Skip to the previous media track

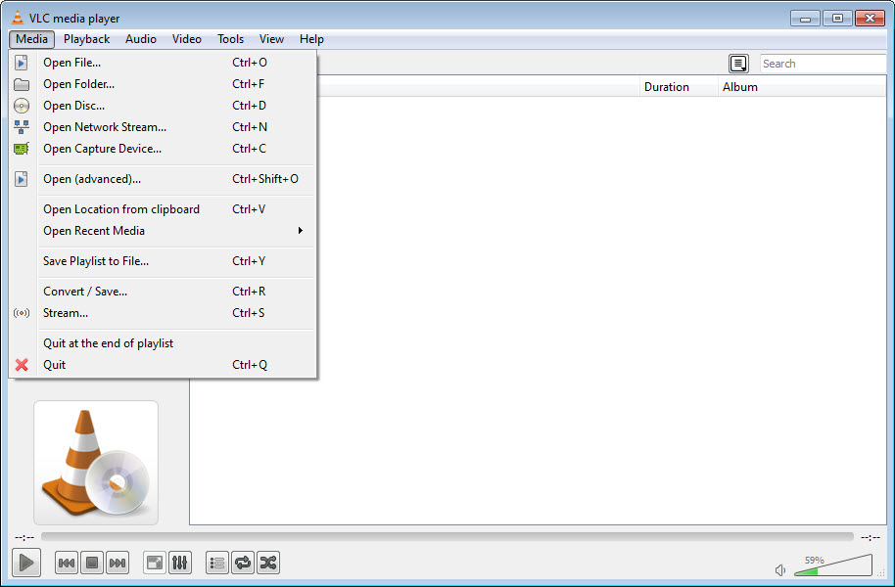pos(67,564)
